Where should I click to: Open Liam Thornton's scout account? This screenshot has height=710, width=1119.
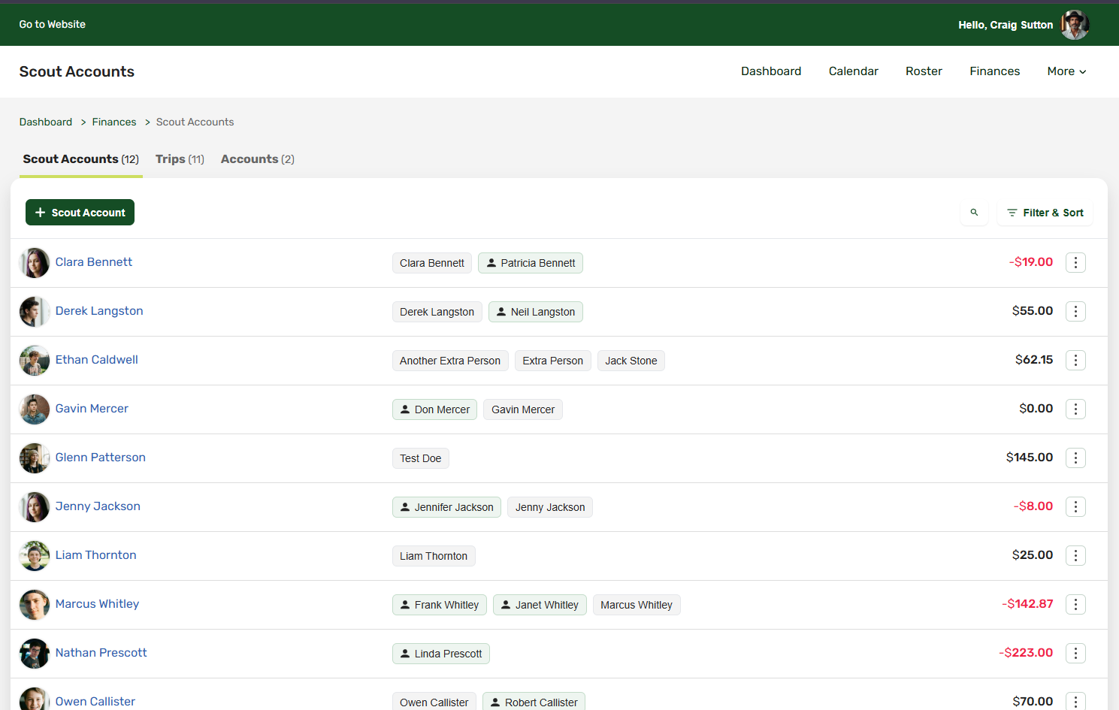click(96, 555)
